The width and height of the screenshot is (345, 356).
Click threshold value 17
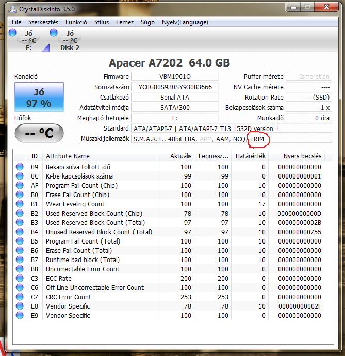(261, 204)
